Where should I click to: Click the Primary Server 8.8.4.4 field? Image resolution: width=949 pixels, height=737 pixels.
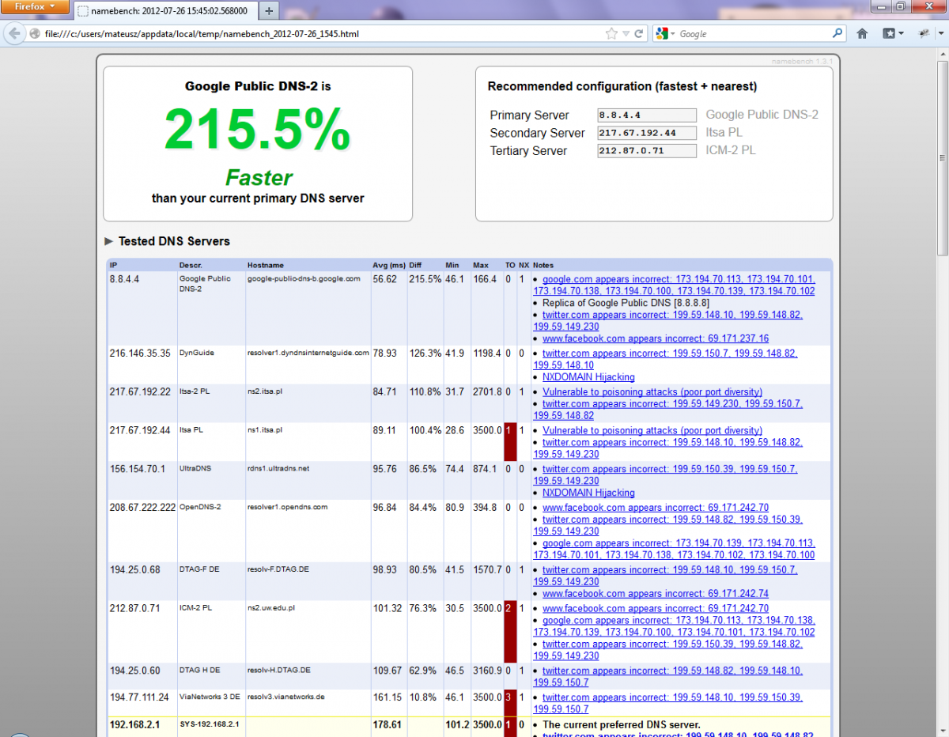[x=646, y=115]
